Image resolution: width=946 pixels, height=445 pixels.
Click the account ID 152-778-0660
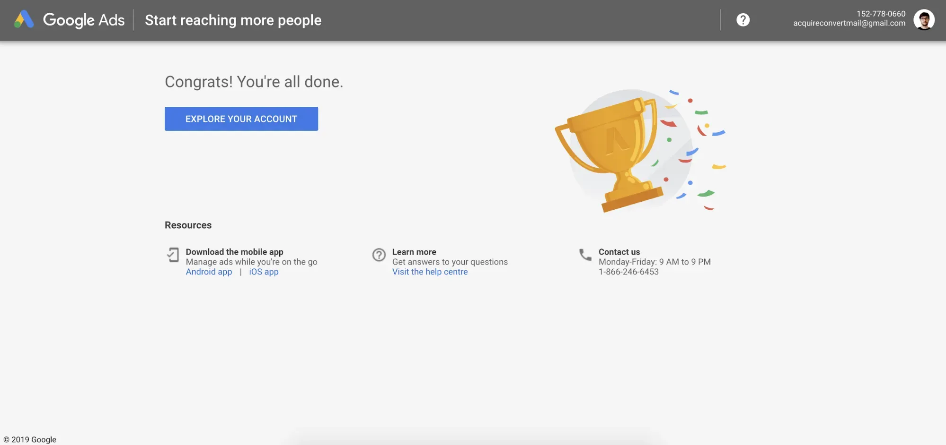881,14
